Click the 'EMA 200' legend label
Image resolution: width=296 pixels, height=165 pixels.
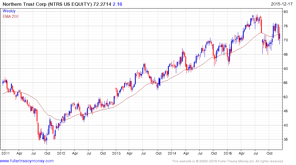tap(10, 16)
